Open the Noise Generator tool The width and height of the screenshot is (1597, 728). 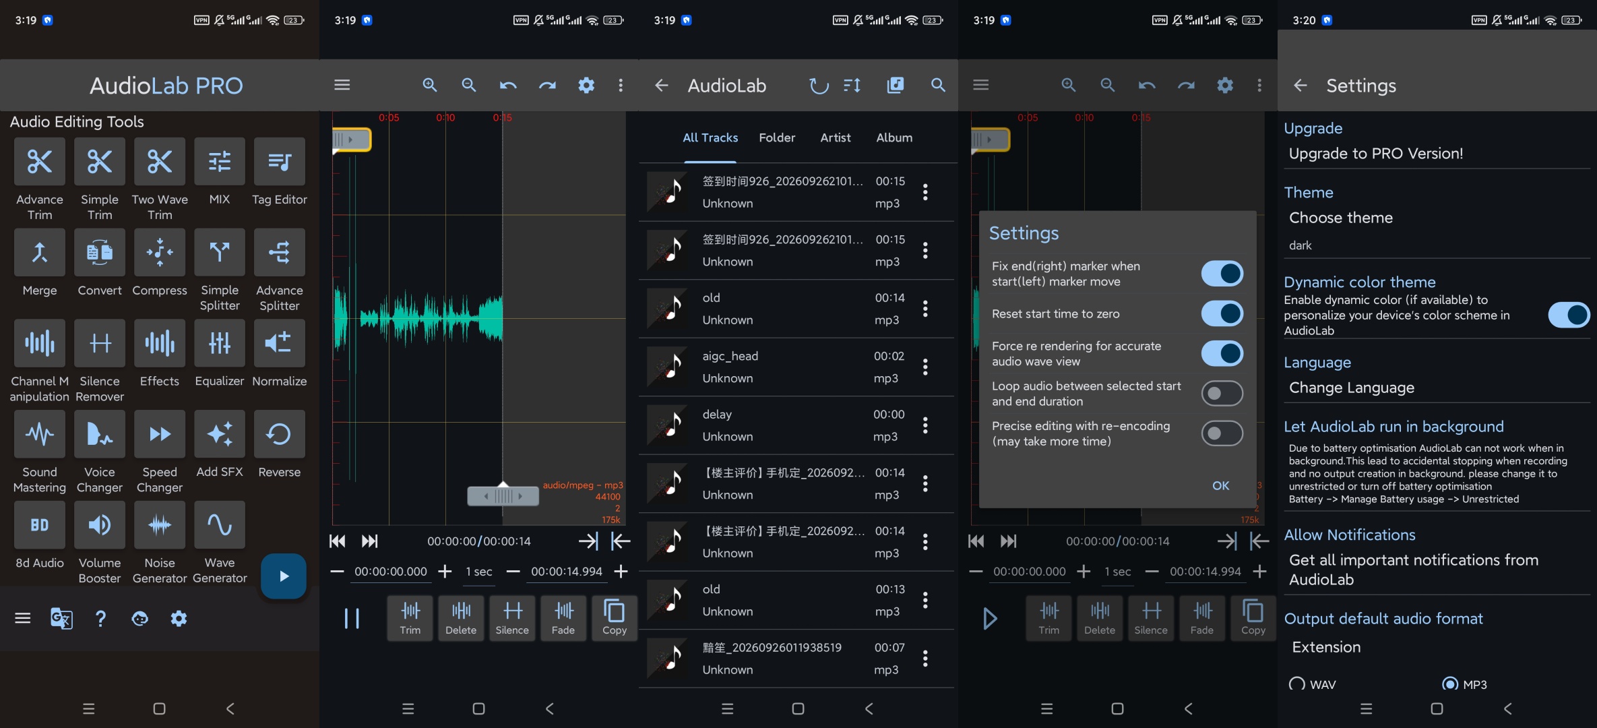[160, 525]
